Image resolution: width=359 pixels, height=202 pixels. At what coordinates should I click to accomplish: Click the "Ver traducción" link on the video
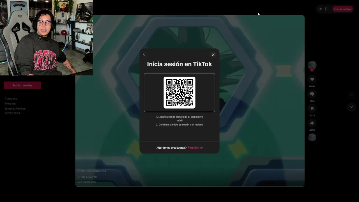87,182
